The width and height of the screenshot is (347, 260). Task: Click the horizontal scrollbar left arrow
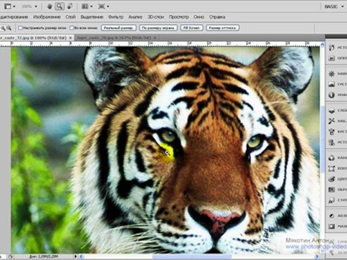tap(81, 256)
